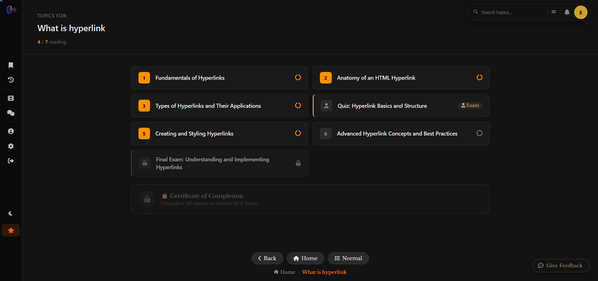Screen dimensions: 598x281
Task: Open chat comments from sidebar
Action: pos(11,113)
